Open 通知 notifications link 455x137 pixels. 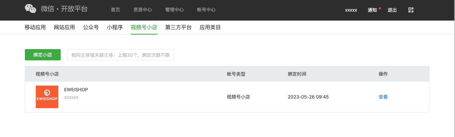tap(372, 10)
